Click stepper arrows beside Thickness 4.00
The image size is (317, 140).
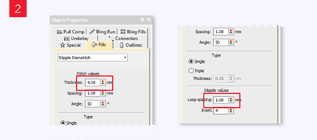pos(102,82)
